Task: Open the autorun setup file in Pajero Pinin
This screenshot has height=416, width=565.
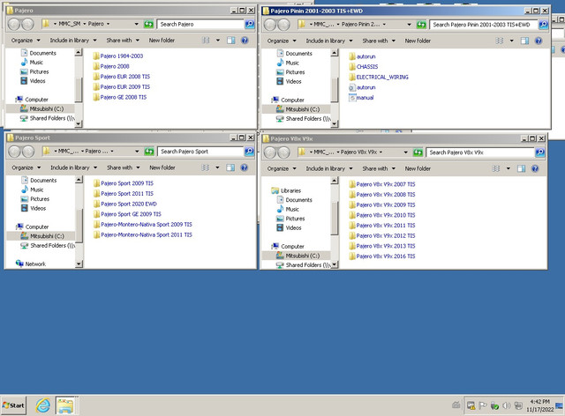Action: [362, 87]
